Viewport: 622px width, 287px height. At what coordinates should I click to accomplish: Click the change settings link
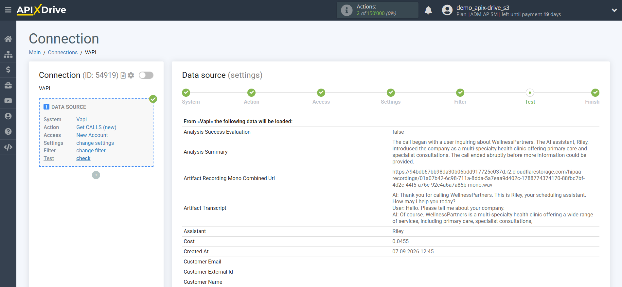(x=95, y=143)
